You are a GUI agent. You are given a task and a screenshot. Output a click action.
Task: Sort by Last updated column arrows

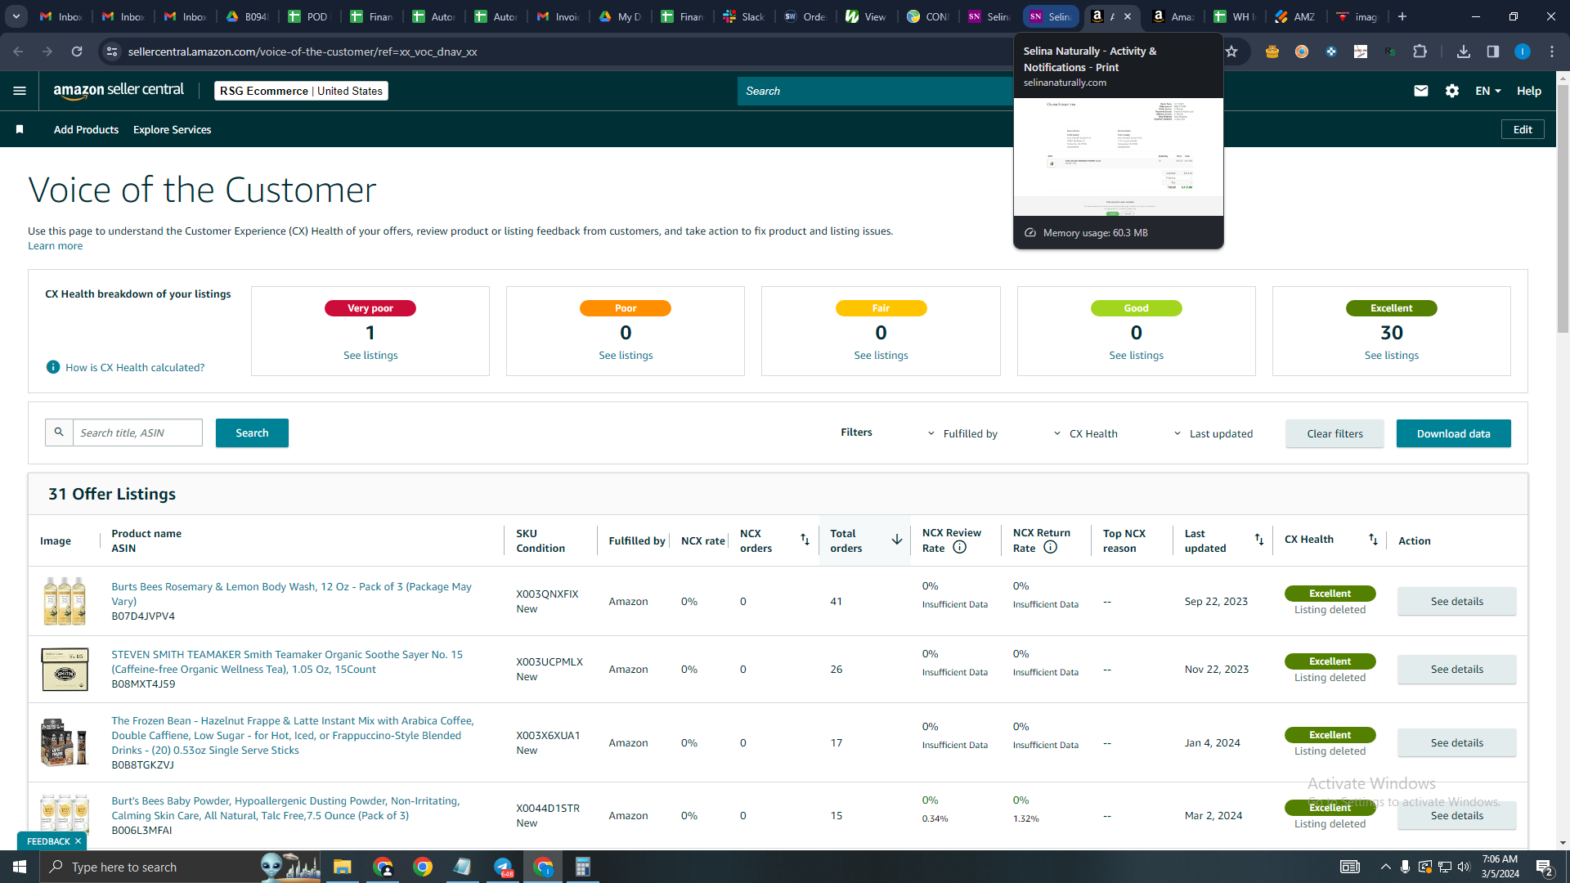pyautogui.click(x=1259, y=540)
